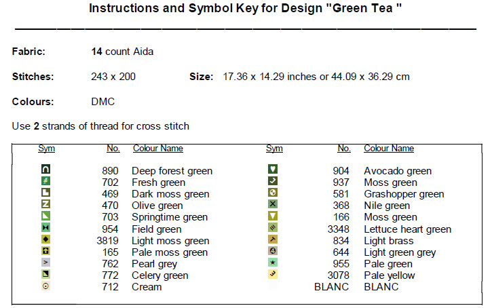Click the "Green Tea" design title heading
Screen dimensions: 492x308
tap(246, 9)
